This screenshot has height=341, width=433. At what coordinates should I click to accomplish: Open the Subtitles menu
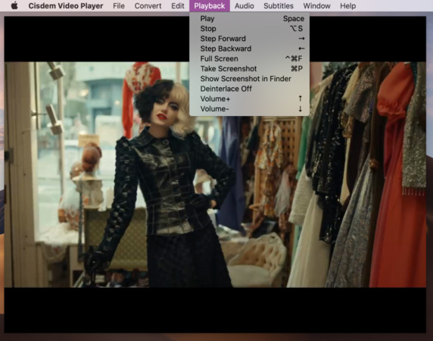(279, 6)
